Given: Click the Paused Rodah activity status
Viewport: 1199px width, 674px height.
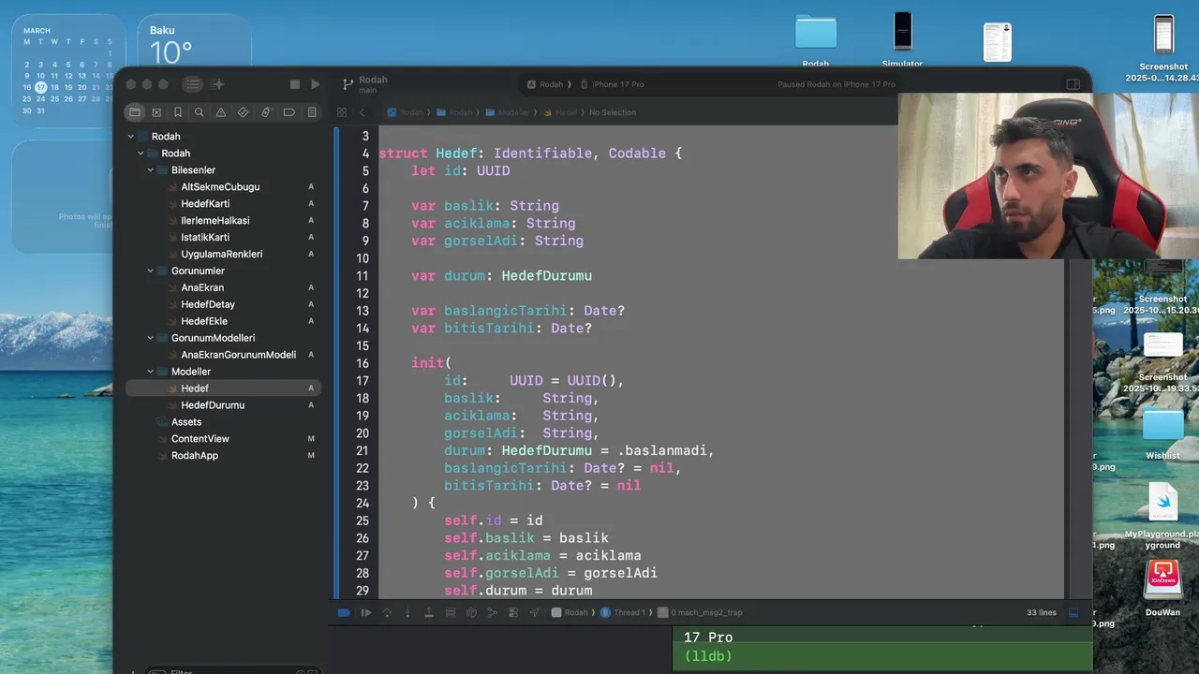Looking at the screenshot, I should coord(836,84).
